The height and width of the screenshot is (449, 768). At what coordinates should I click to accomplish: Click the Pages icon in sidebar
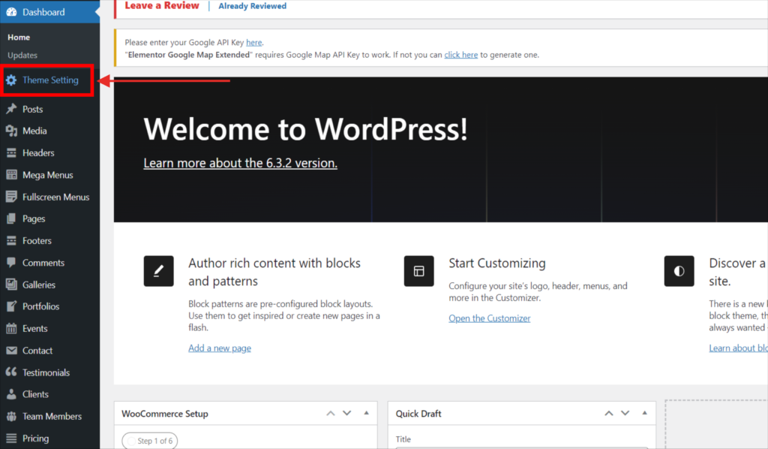coord(11,219)
